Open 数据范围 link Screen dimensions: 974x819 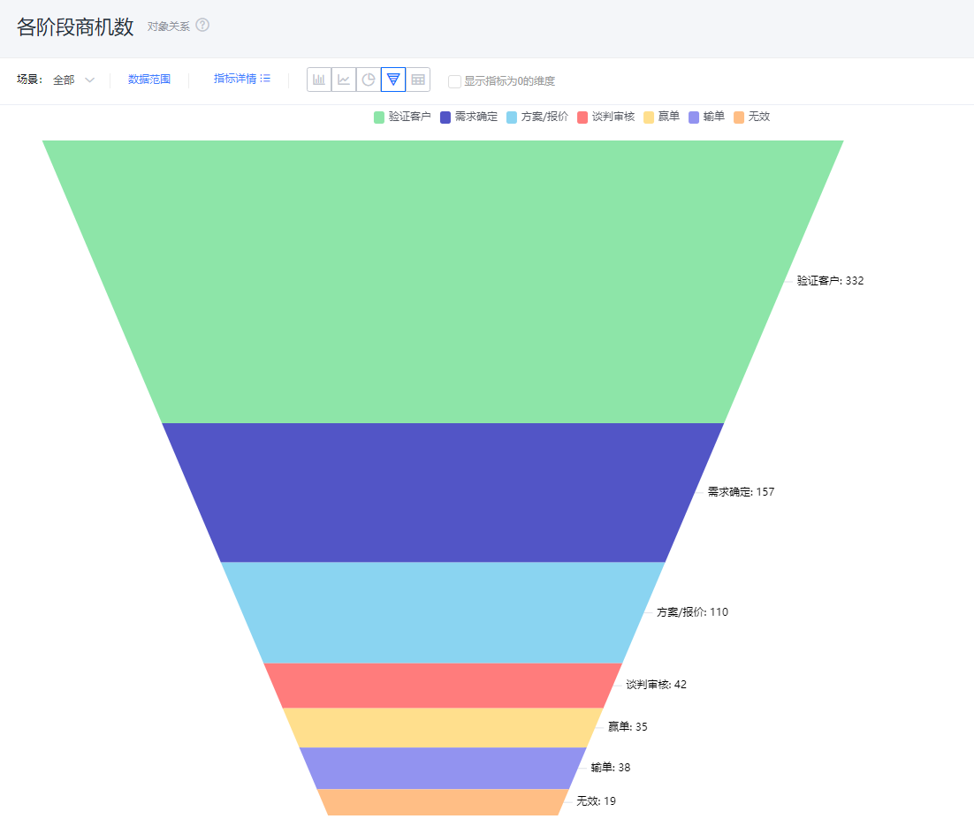pyautogui.click(x=149, y=80)
